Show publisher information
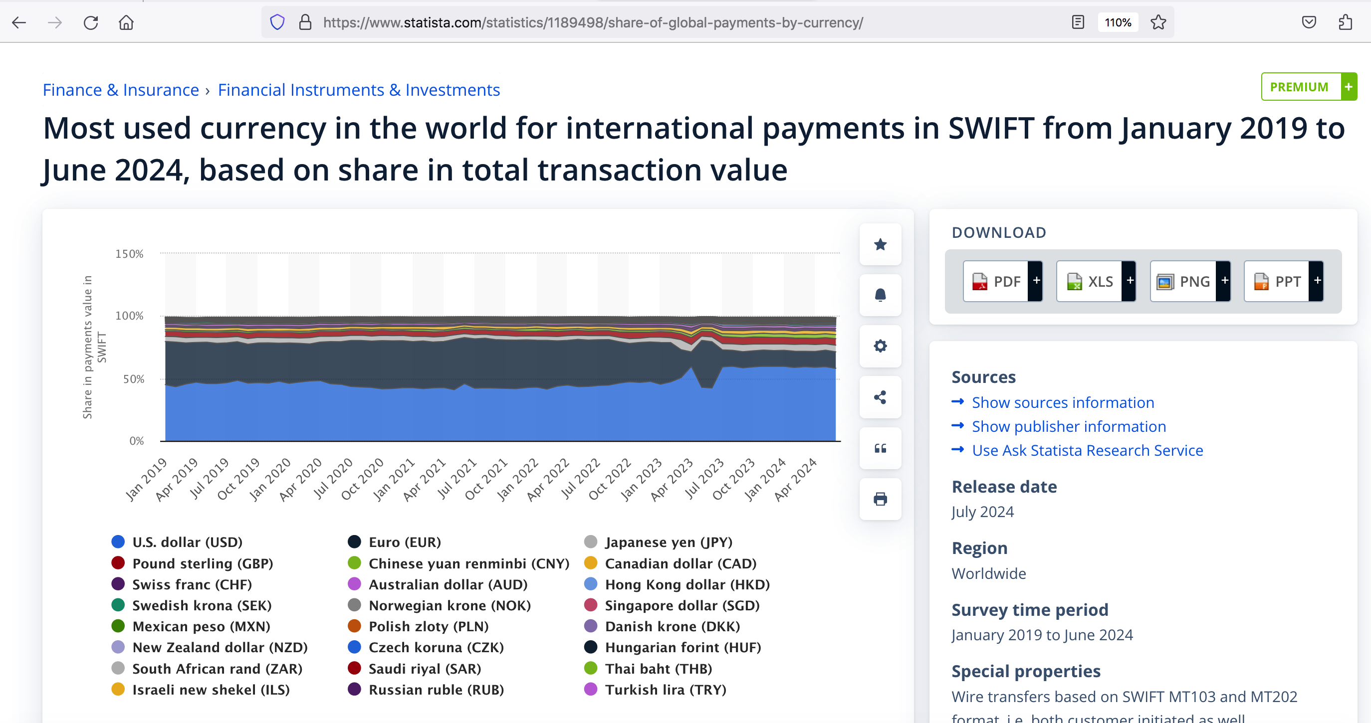Screen dimensions: 1371x723 pyautogui.click(x=1069, y=427)
